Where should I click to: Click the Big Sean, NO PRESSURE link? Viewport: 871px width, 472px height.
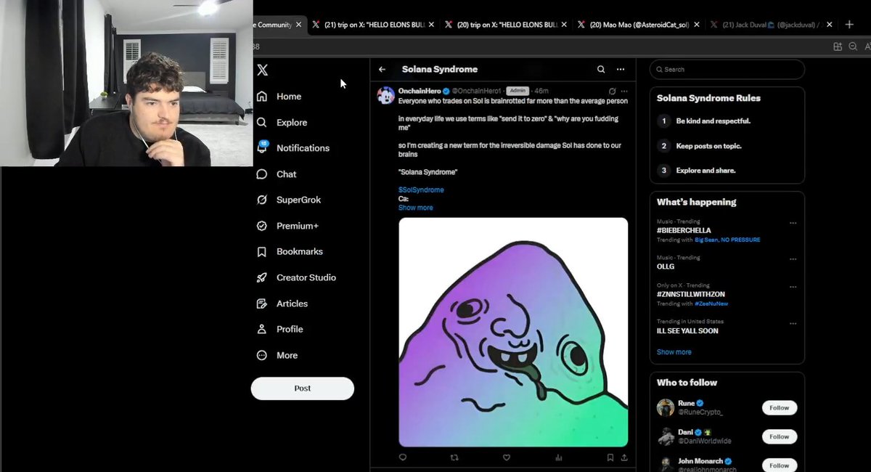click(727, 240)
